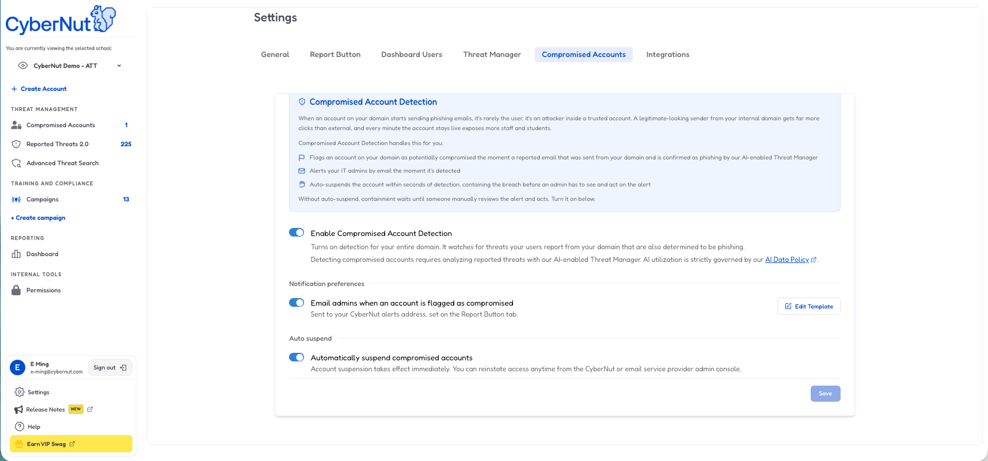Click the external link icon beside Release Notes
Viewport: 988px width, 461px height.
[x=90, y=409]
